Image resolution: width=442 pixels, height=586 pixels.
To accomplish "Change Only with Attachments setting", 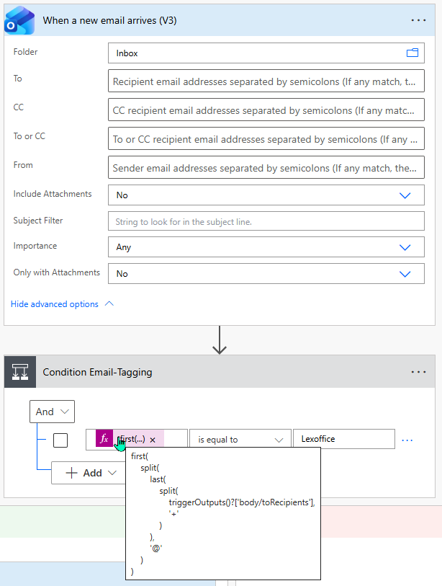I will [x=405, y=275].
